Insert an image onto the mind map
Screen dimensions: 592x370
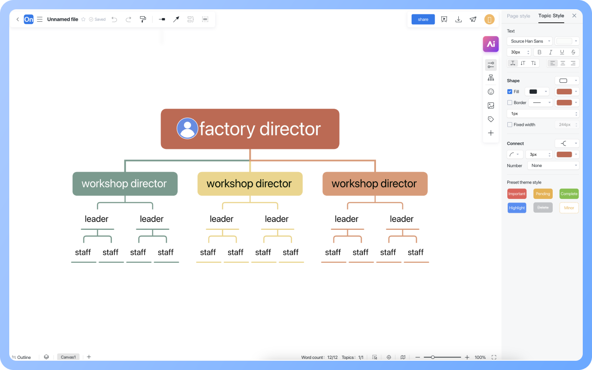pyautogui.click(x=491, y=105)
